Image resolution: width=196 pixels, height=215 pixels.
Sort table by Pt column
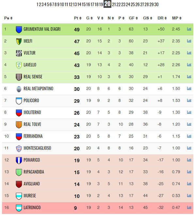(x=78, y=18)
